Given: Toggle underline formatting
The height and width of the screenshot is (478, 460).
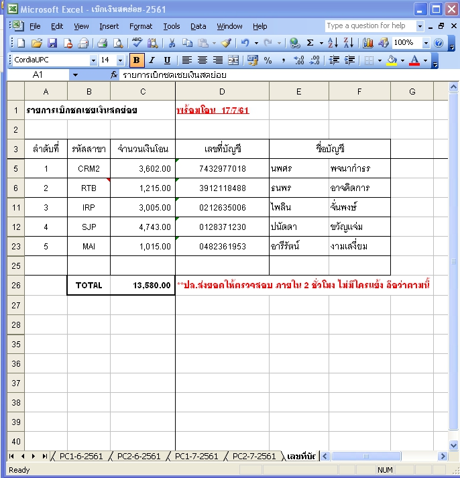Looking at the screenshot, I should pyautogui.click(x=167, y=60).
